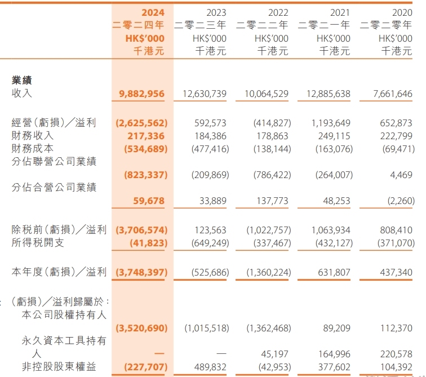Select pre-tax loss value (3,706,574)
426x377 pixels.
(141, 230)
